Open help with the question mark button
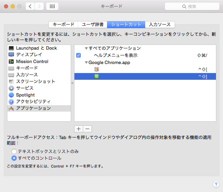 tap(216, 185)
